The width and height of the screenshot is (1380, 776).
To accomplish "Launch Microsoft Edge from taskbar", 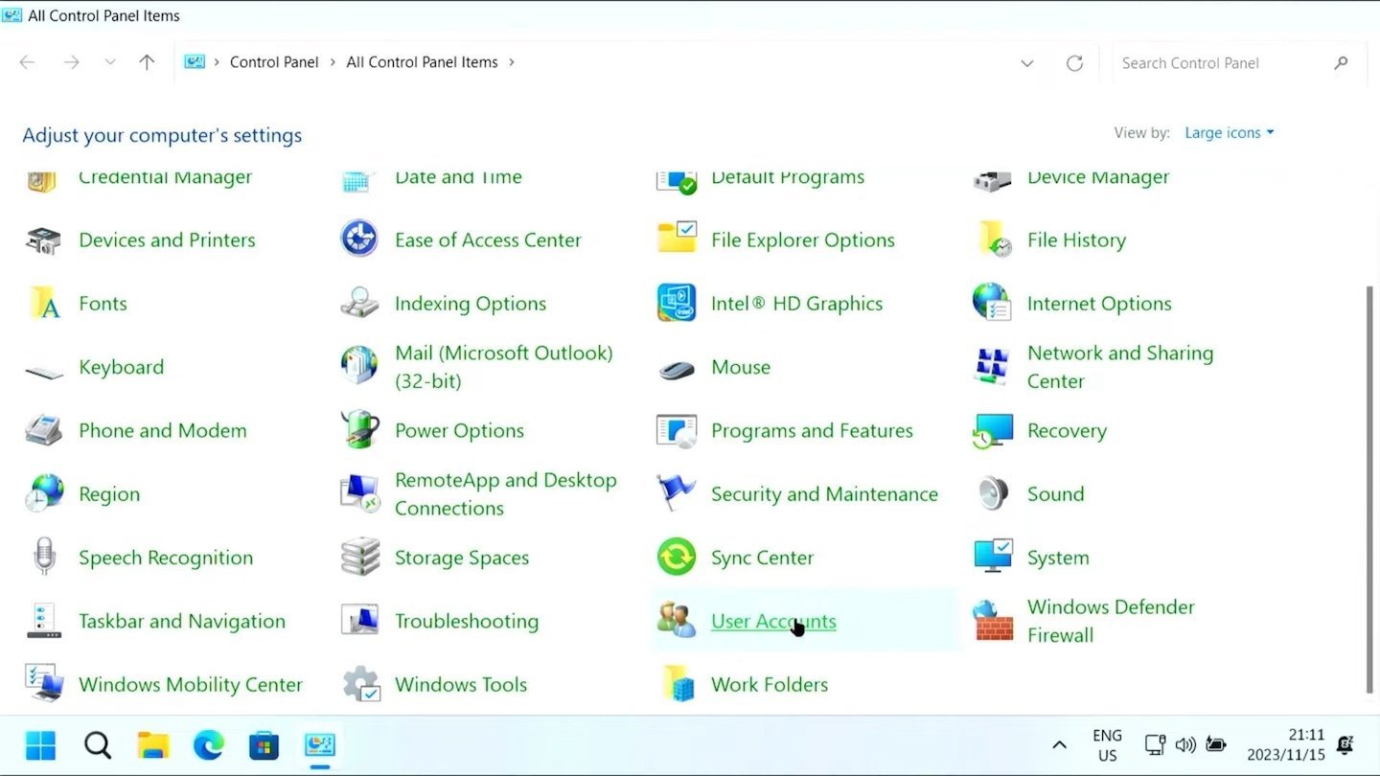I will coord(209,744).
